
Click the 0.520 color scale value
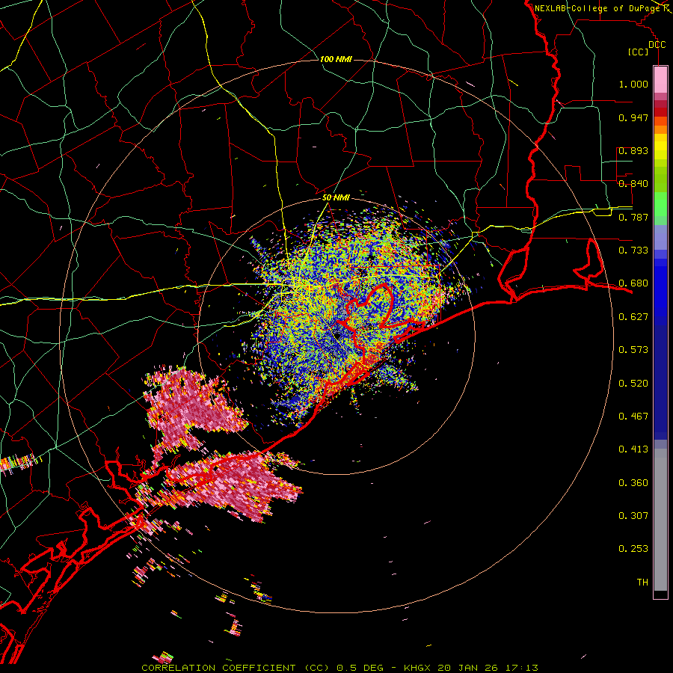pyautogui.click(x=633, y=384)
